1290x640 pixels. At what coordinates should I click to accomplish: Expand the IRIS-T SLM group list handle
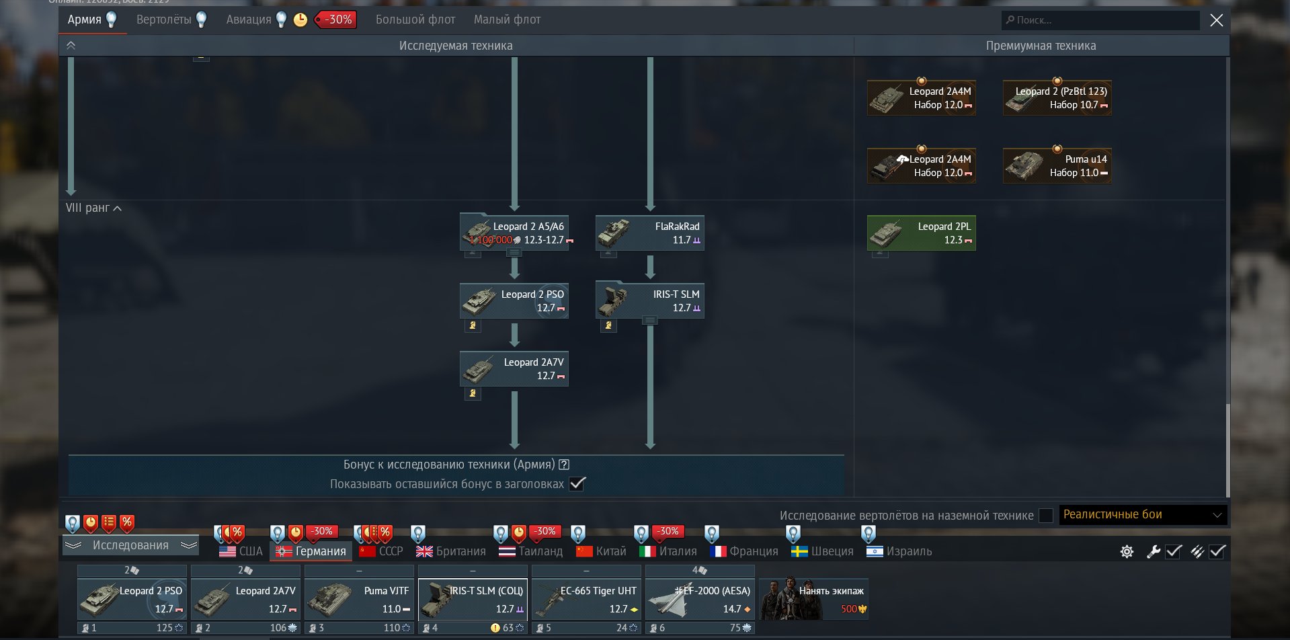(650, 321)
